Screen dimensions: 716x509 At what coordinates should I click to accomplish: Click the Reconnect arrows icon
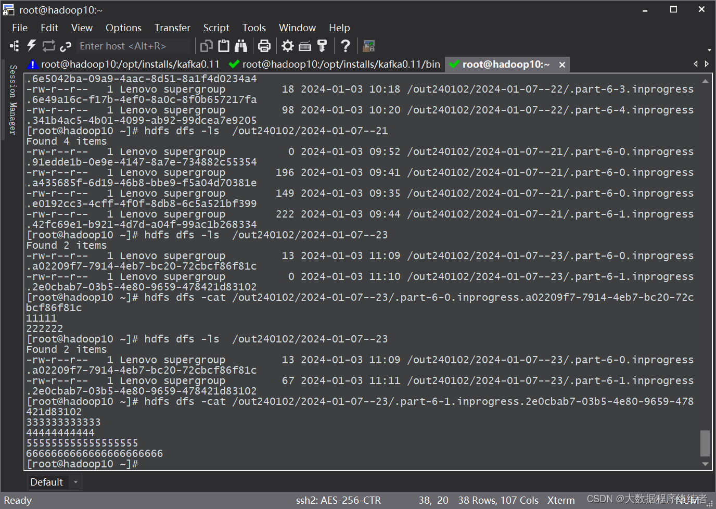[48, 46]
